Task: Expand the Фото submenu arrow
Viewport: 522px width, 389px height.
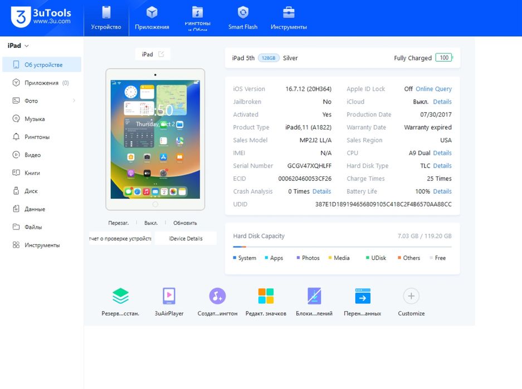Action: [74, 101]
